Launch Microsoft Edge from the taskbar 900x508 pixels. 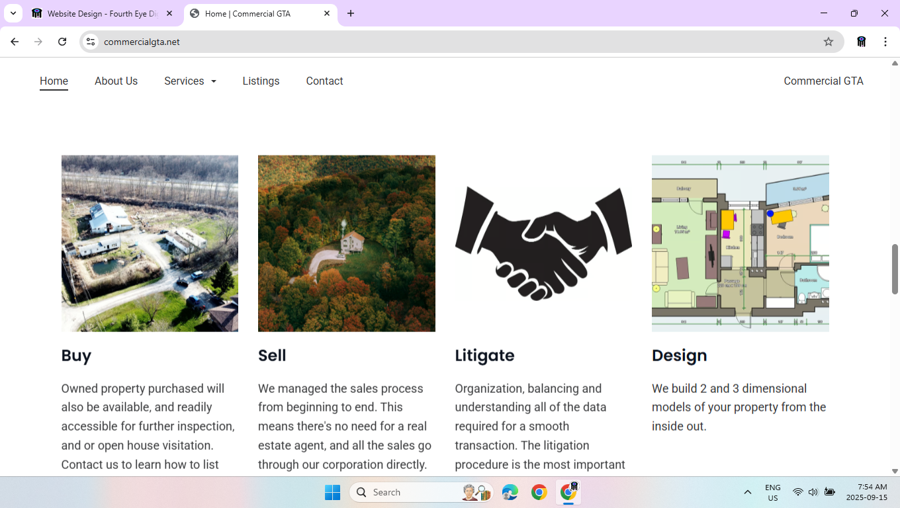[x=510, y=492]
